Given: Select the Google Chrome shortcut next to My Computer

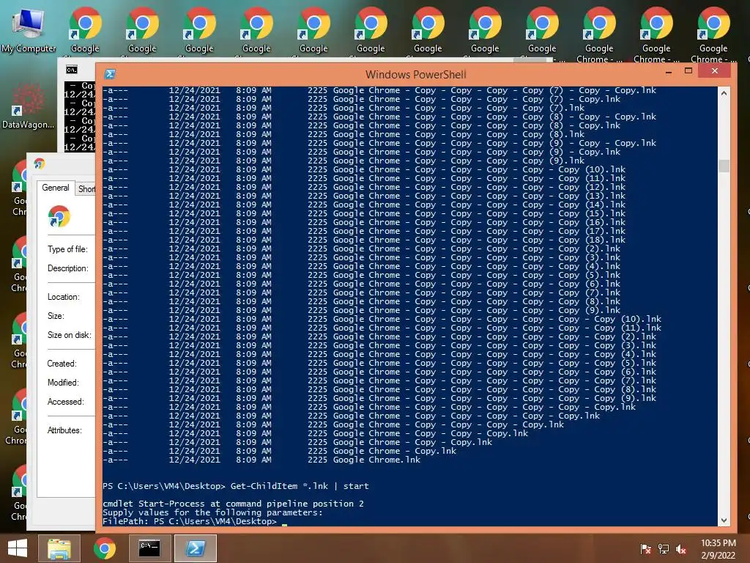Looking at the screenshot, I should [85, 29].
